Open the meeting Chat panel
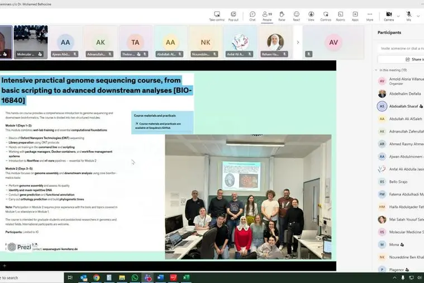Viewport: 424px width, 283px height. click(x=253, y=16)
